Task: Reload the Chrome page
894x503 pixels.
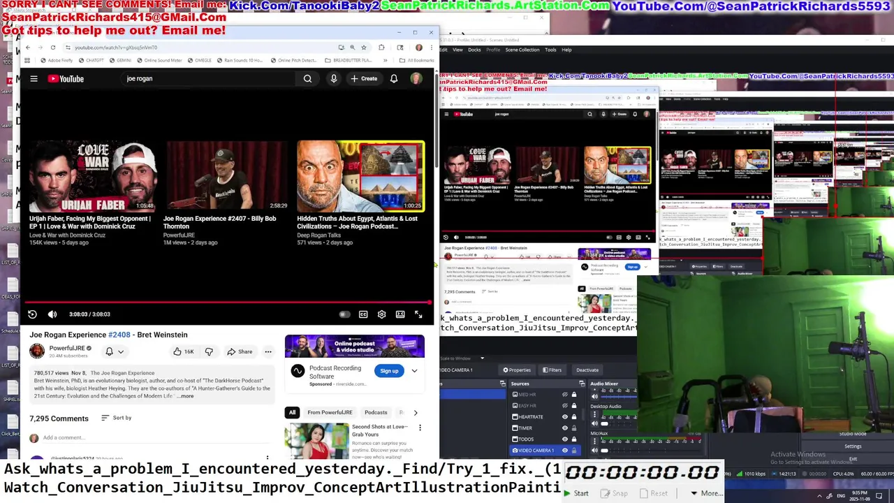Action: tap(52, 48)
